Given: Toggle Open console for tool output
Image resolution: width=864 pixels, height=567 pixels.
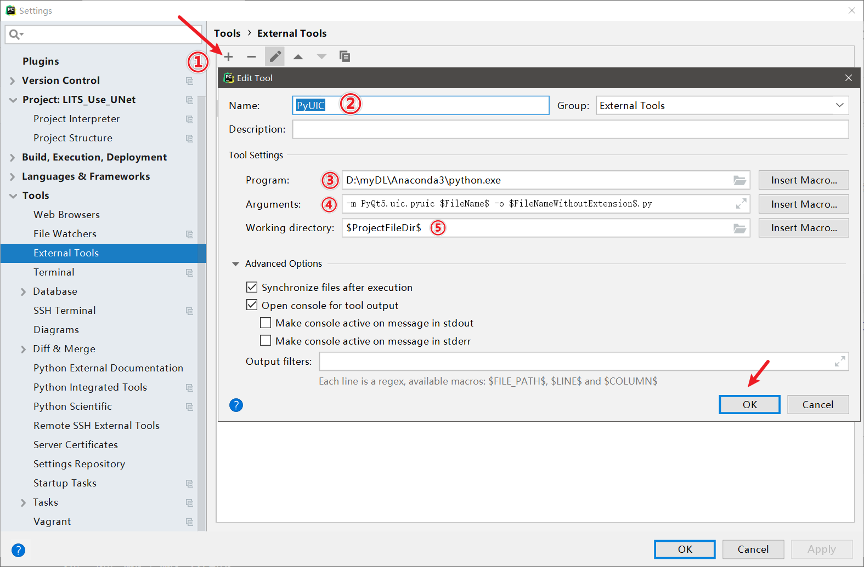Looking at the screenshot, I should click(252, 305).
